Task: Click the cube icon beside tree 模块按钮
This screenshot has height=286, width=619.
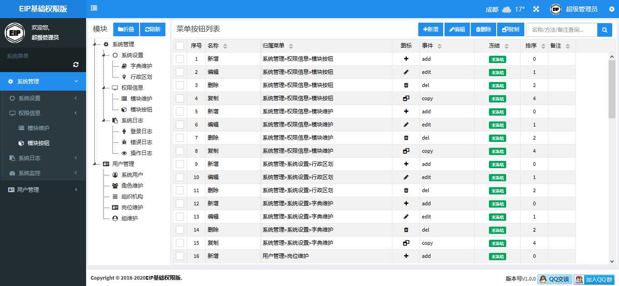Action: coord(124,110)
